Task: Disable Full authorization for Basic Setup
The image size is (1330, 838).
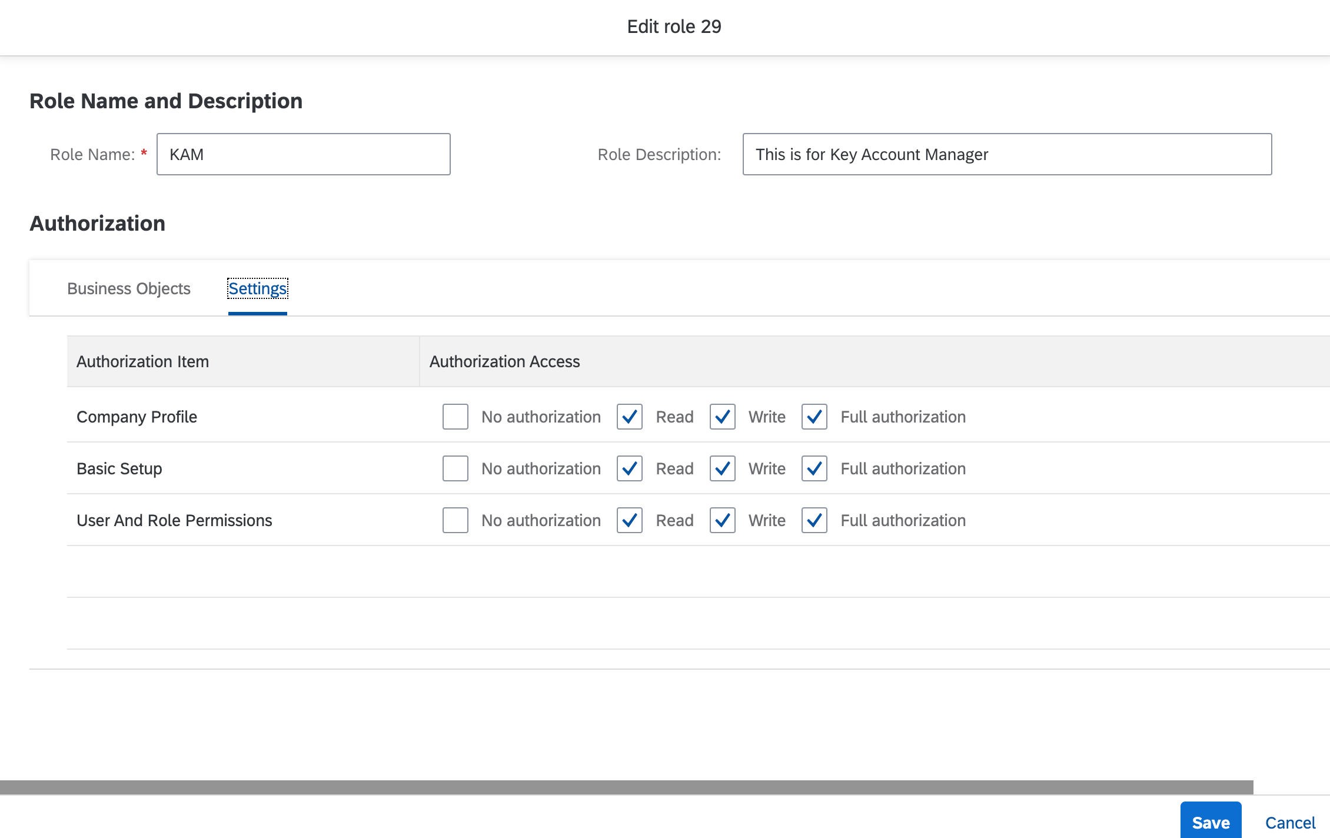Action: 814,468
